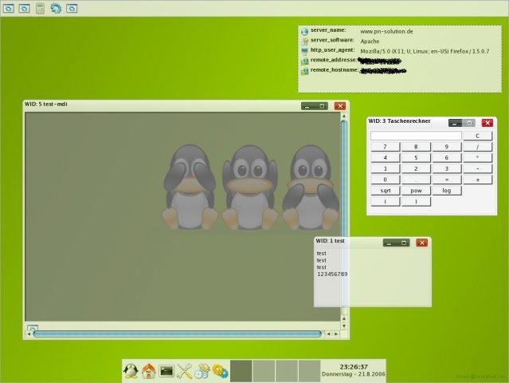Open the Tux penguin menu in the dock
Image resolution: width=509 pixels, height=383 pixels.
[131, 371]
